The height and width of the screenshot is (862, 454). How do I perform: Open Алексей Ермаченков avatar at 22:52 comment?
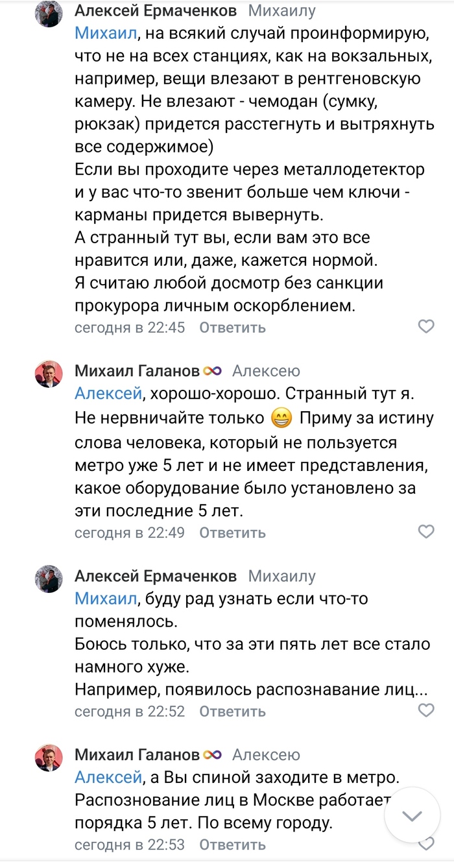(x=49, y=578)
